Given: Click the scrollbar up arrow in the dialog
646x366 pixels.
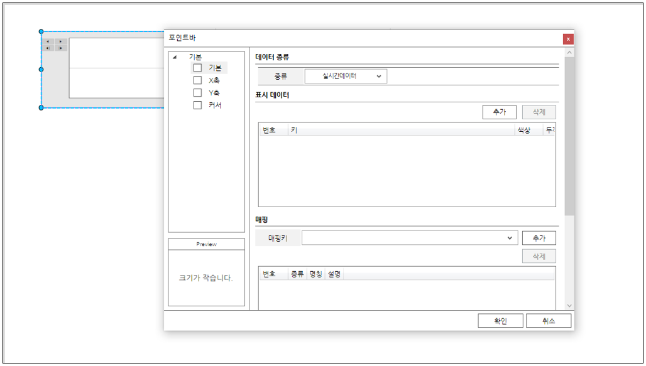Looking at the screenshot, I should [569, 53].
